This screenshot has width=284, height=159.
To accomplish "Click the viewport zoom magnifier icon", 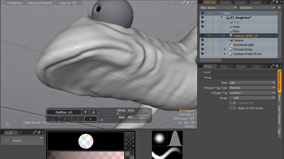I will [178, 3].
